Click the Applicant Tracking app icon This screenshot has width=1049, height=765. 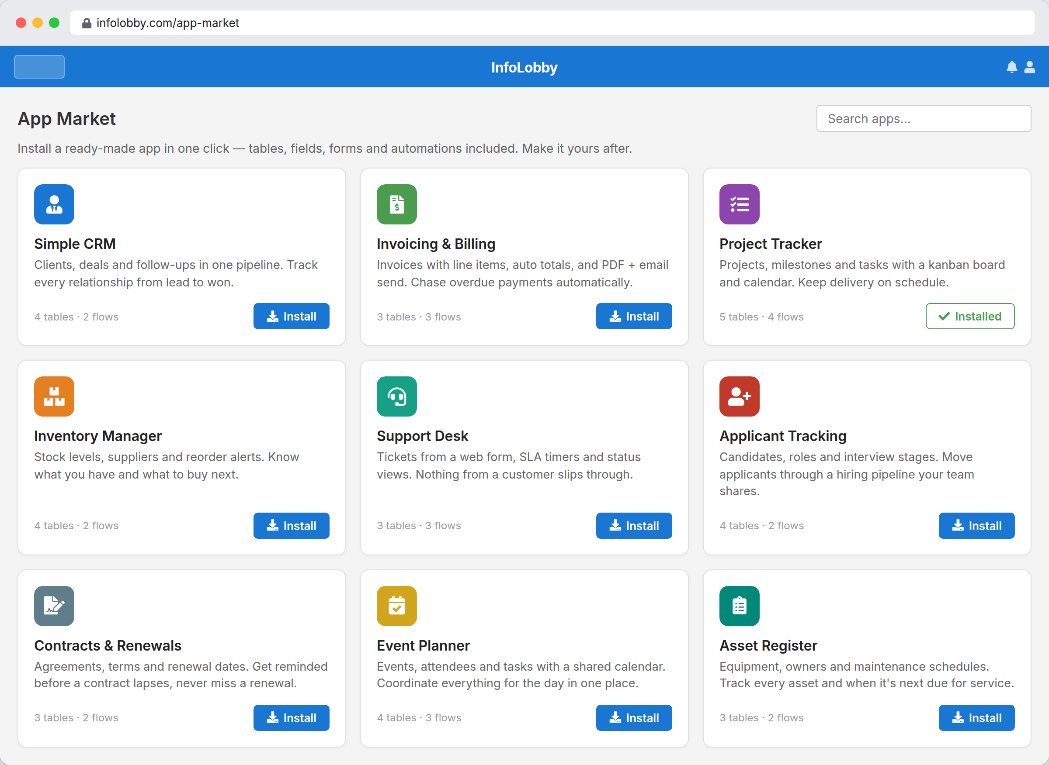[x=740, y=396]
